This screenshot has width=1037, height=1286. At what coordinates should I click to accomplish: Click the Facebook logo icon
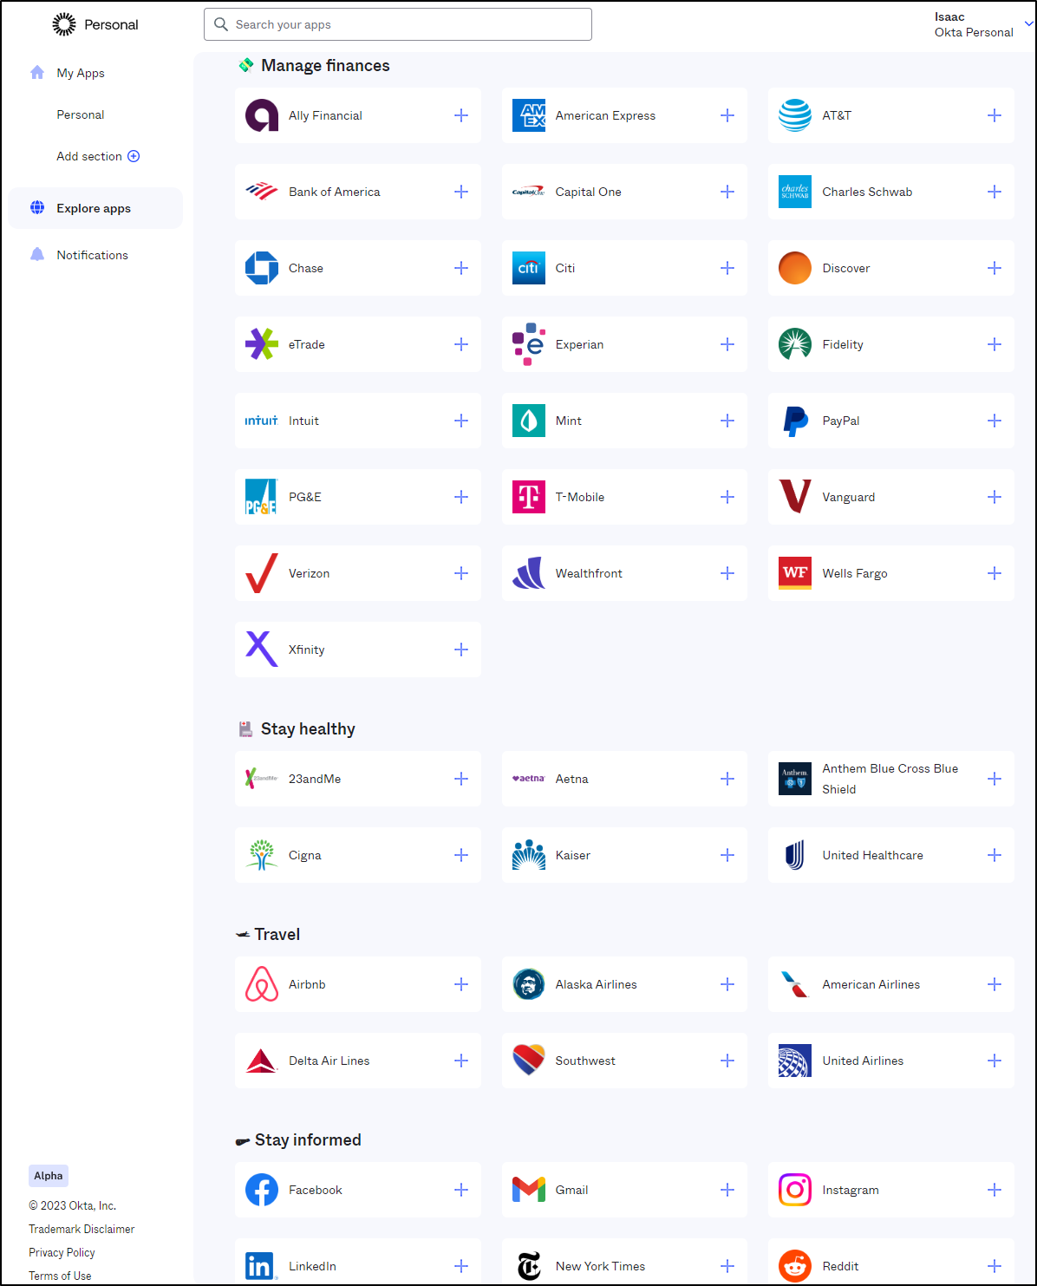tap(262, 1190)
